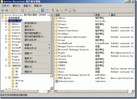Click tree pane vertical scrollbar down arrow

pyautogui.click(x=51, y=88)
